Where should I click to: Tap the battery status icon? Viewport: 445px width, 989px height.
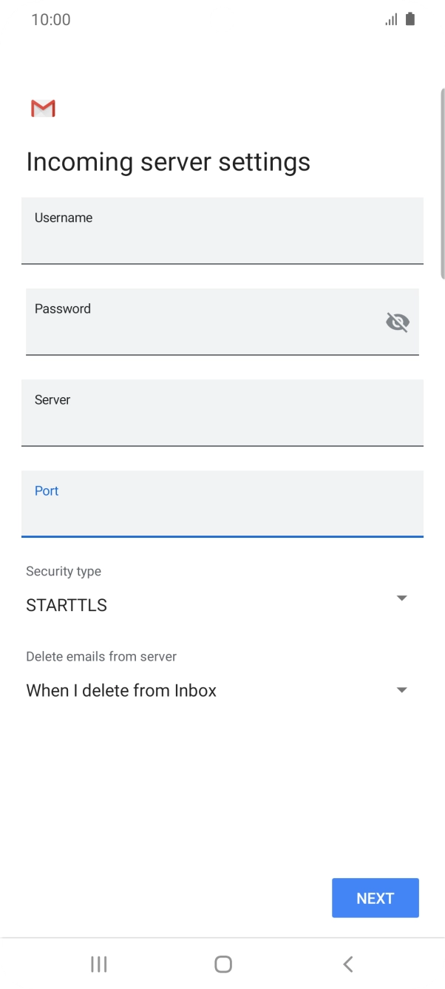(410, 19)
